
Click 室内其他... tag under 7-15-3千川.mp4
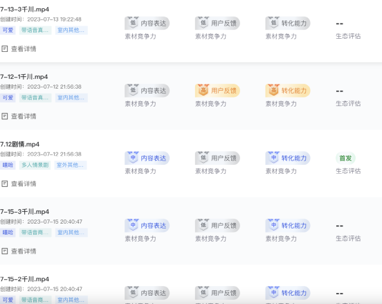coord(71,233)
